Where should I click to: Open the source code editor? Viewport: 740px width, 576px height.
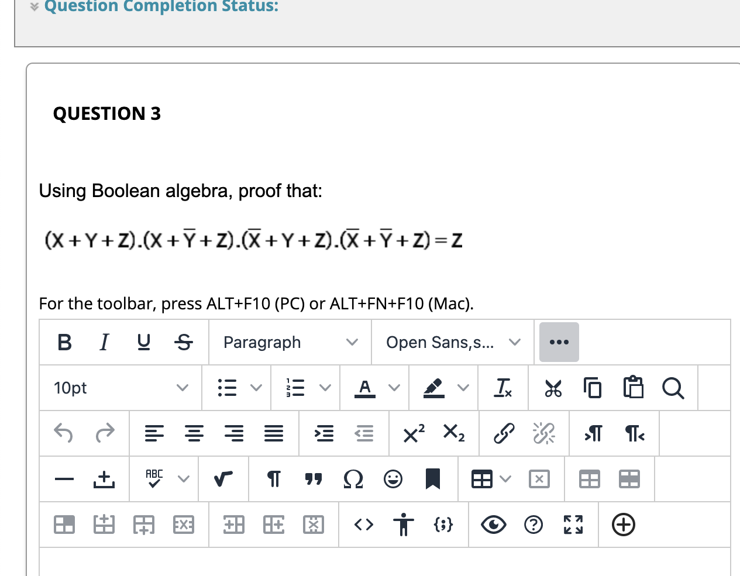click(x=363, y=525)
